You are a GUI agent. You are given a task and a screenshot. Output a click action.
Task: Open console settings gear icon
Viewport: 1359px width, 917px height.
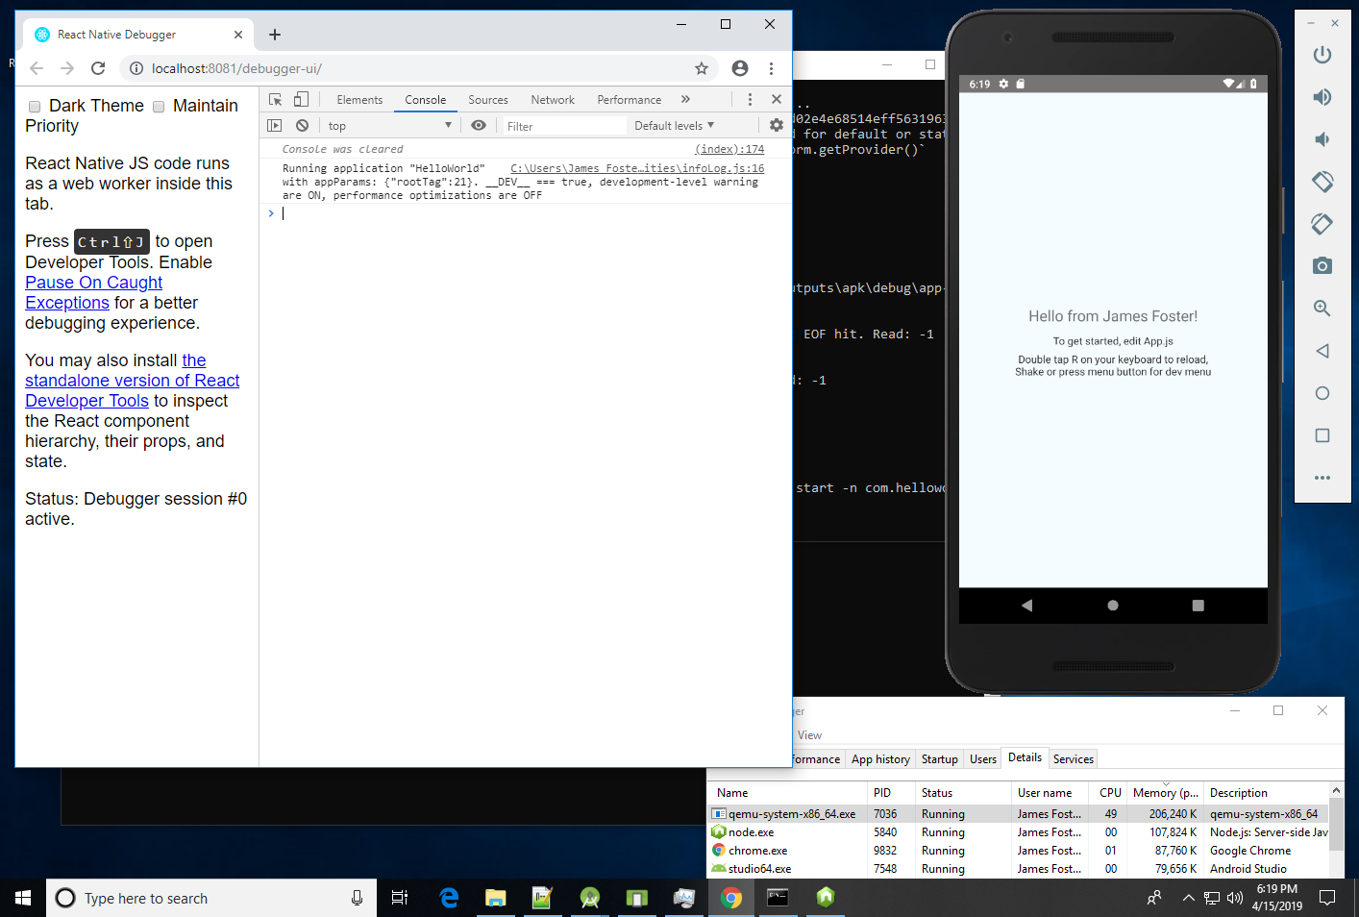click(x=777, y=126)
